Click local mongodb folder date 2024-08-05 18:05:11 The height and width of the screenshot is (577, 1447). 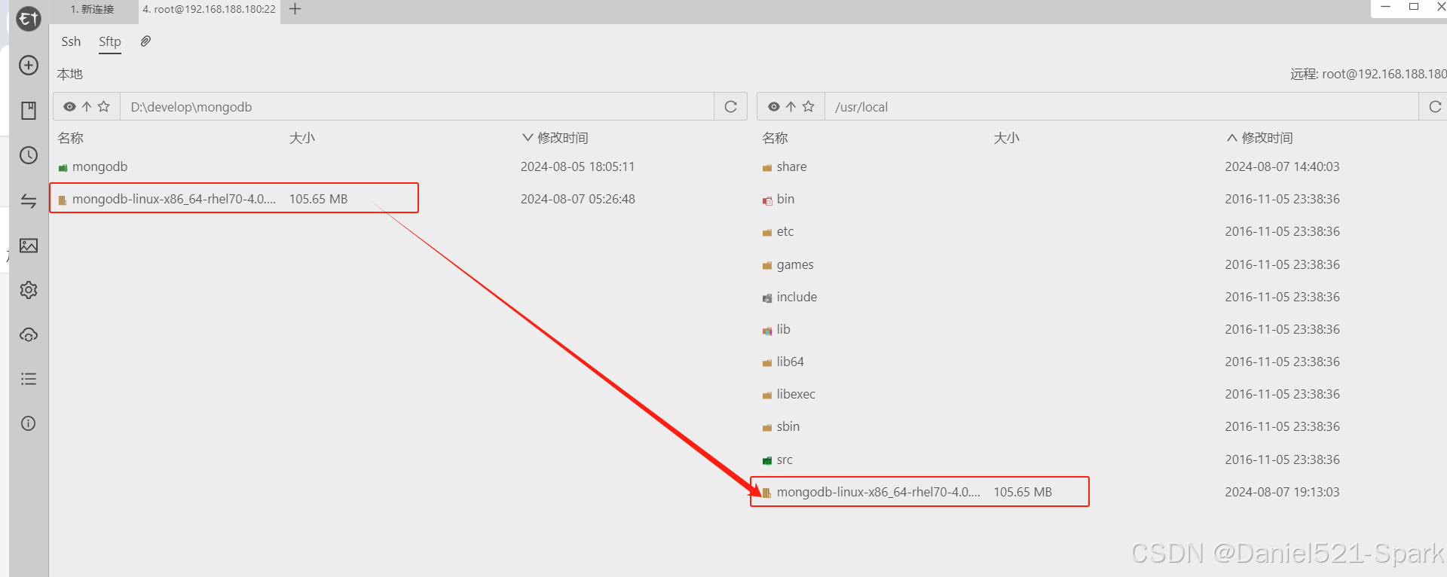tap(577, 166)
